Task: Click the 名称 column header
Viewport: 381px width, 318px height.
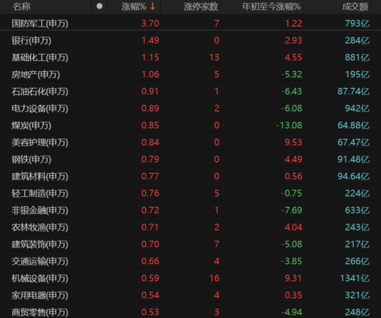Action: (x=22, y=7)
